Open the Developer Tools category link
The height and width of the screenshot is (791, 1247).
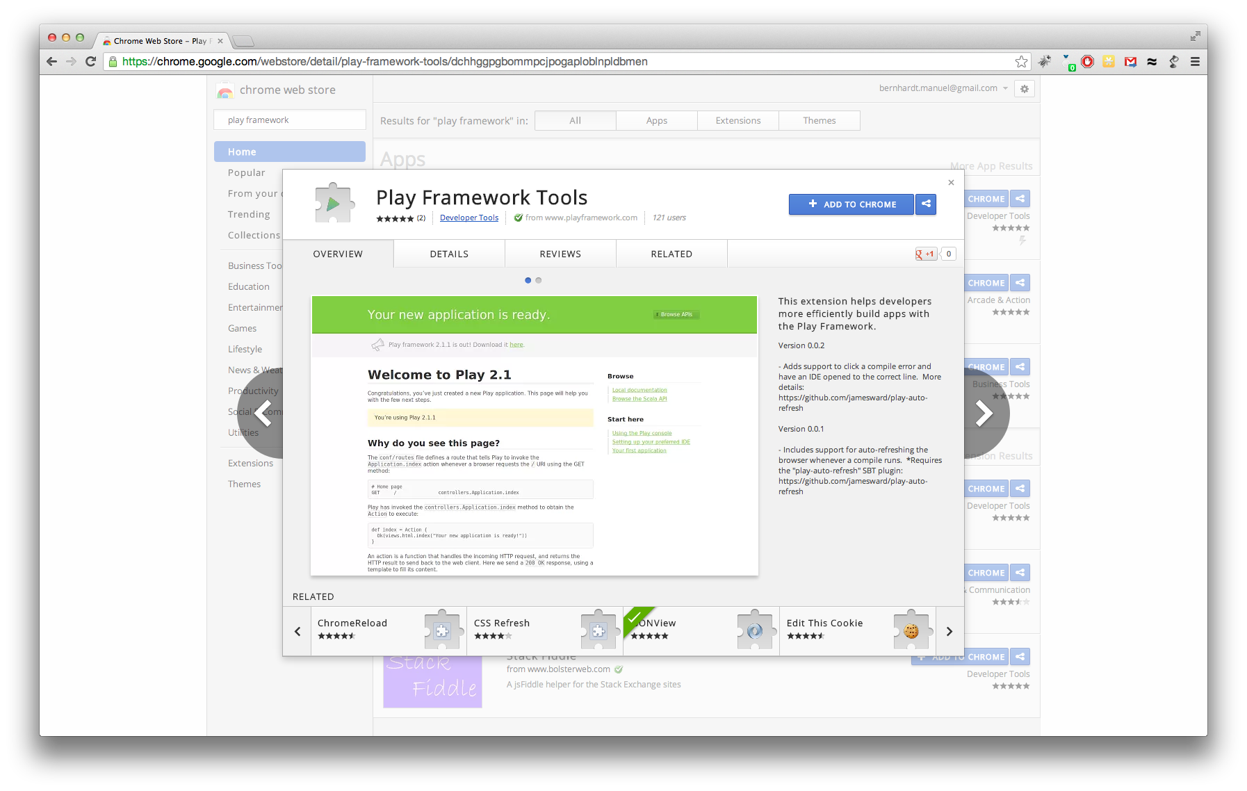[x=469, y=218]
